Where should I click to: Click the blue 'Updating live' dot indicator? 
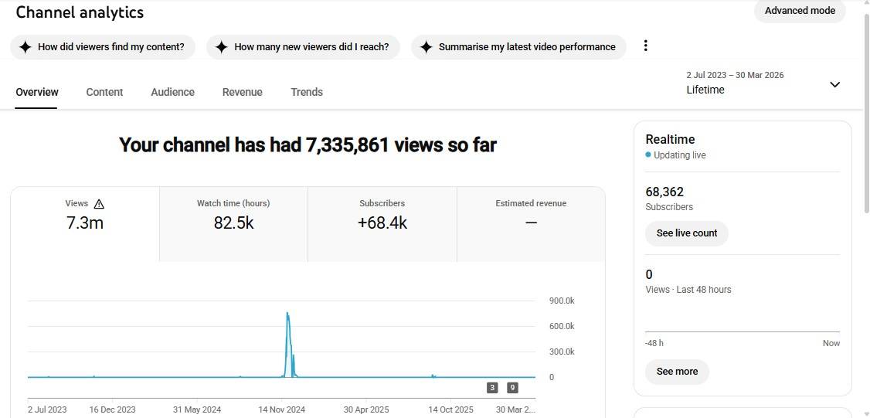point(648,155)
